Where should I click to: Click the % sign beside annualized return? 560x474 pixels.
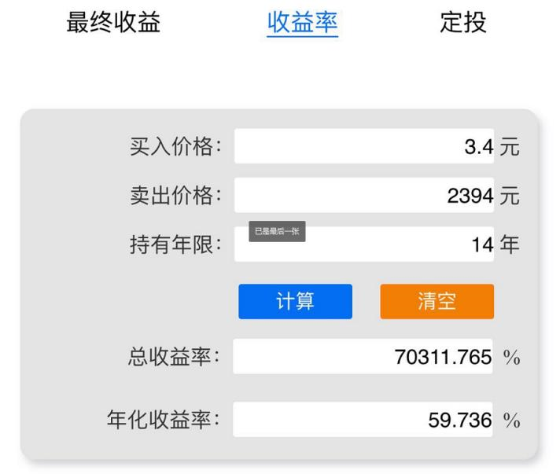point(511,421)
